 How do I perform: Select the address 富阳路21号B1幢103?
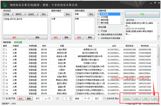(90, 60)
